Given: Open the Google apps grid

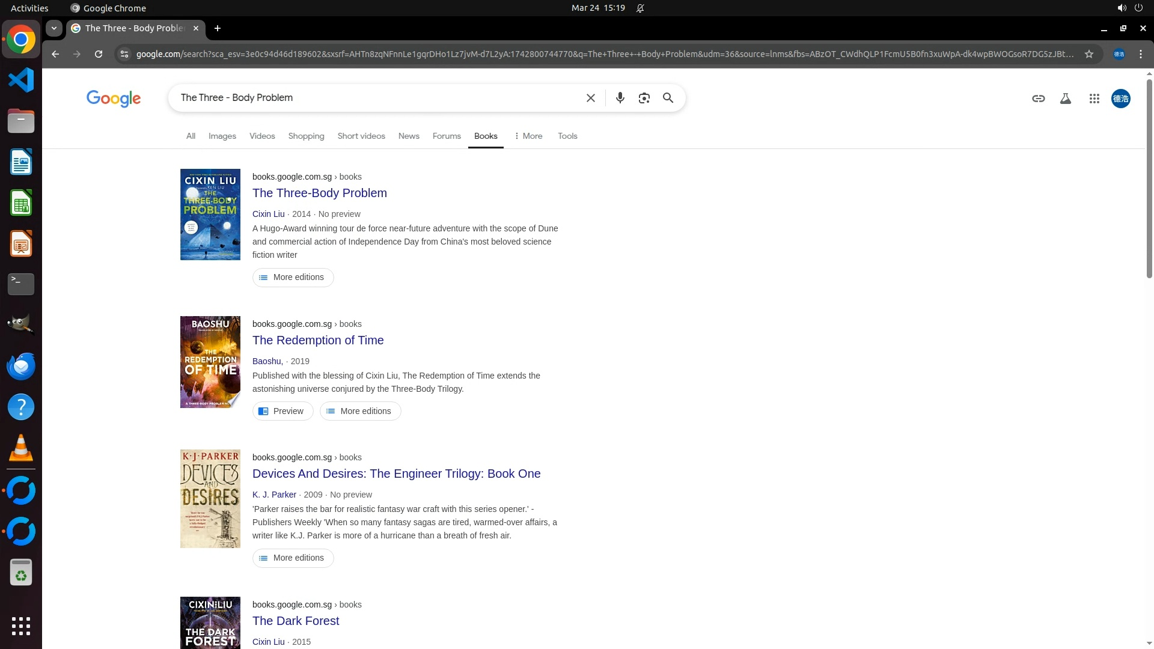Looking at the screenshot, I should point(1094,99).
